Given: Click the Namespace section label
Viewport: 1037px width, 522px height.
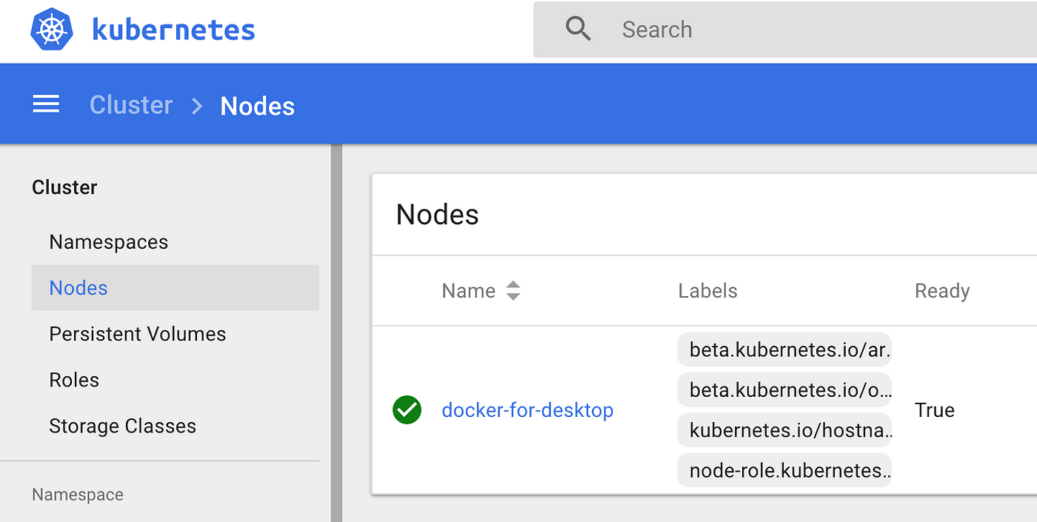Looking at the screenshot, I should coord(78,495).
